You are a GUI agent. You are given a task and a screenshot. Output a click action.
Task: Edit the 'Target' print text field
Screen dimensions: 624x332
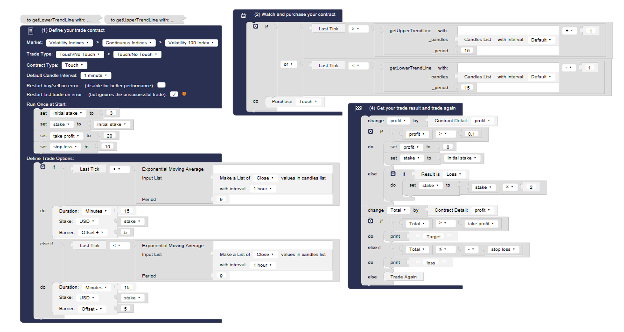point(434,237)
